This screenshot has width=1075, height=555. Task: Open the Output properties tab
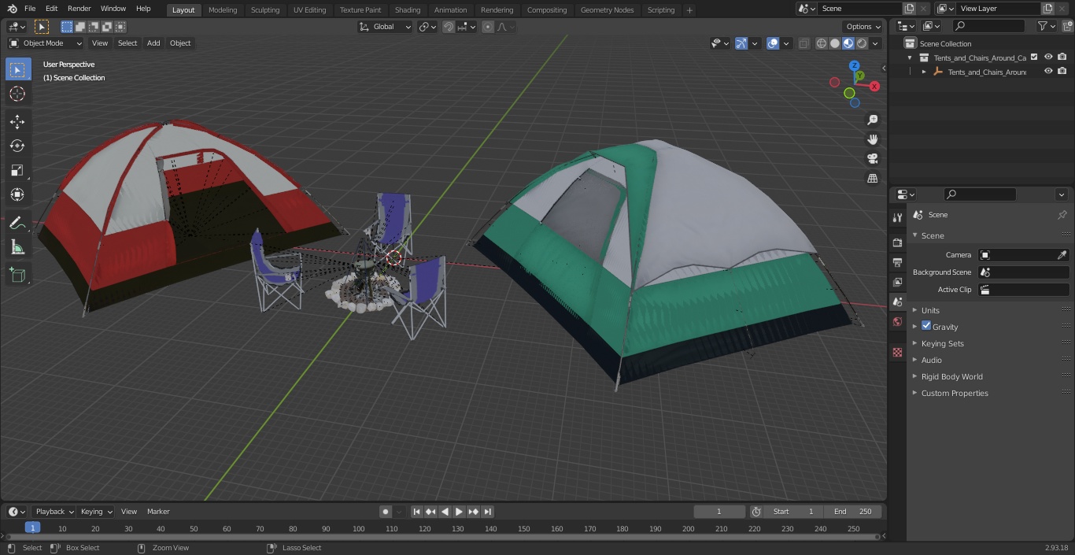click(x=897, y=262)
